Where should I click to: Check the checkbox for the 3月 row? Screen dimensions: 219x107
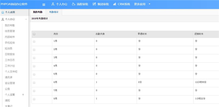[x=34, y=58]
